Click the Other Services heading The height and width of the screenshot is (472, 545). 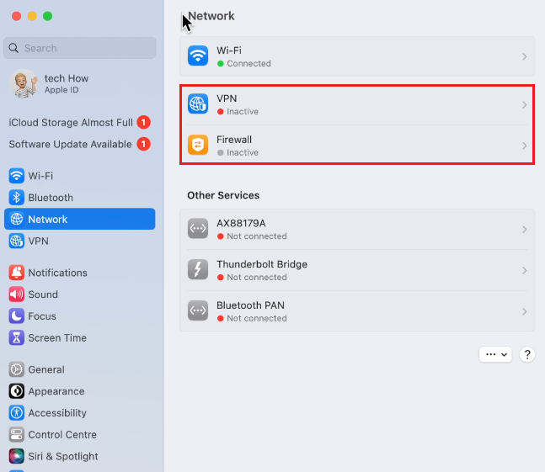coord(223,195)
